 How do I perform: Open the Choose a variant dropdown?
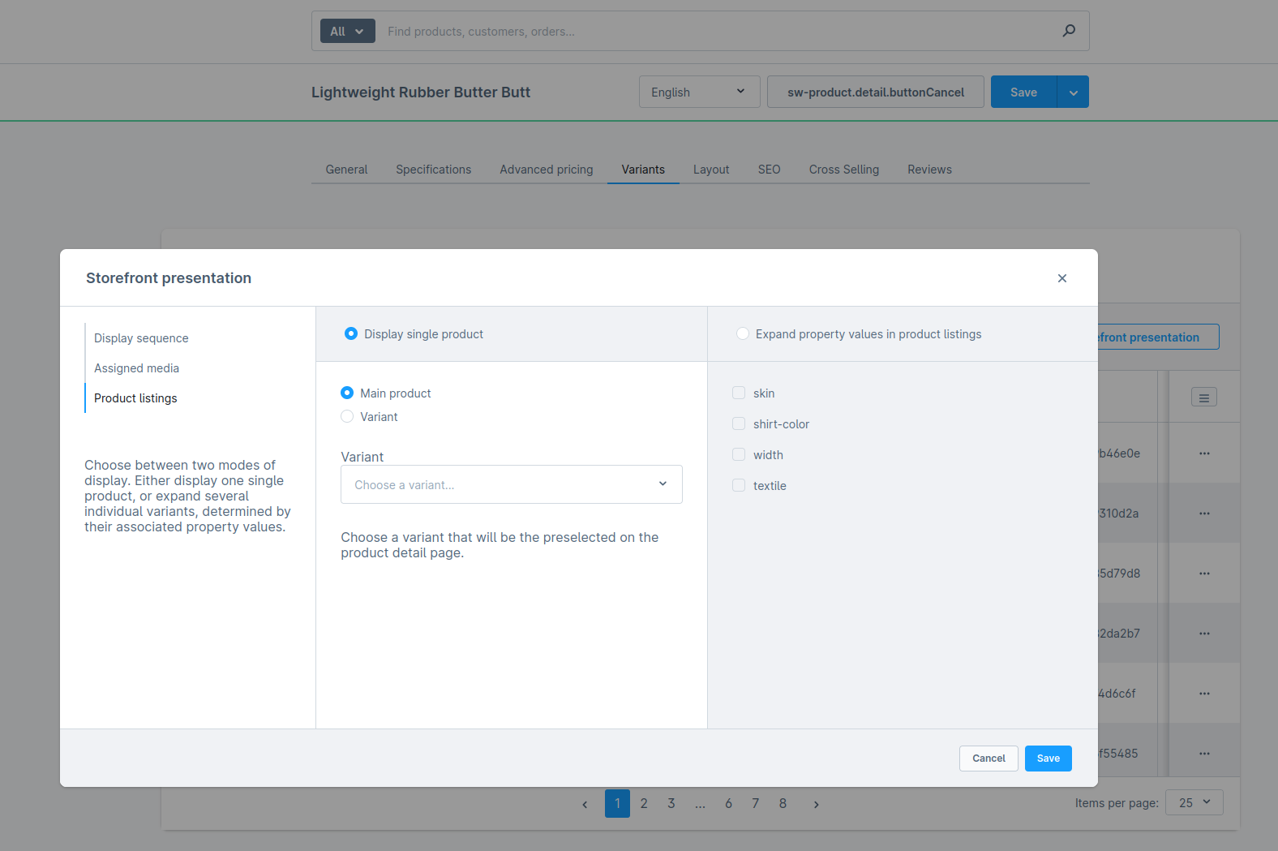pyautogui.click(x=511, y=484)
